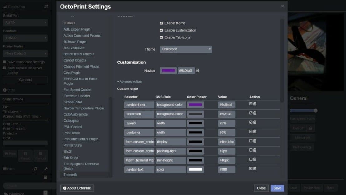The image size is (346, 195).
Task: Click the lock icon next to Fan off
Action: (311, 128)
